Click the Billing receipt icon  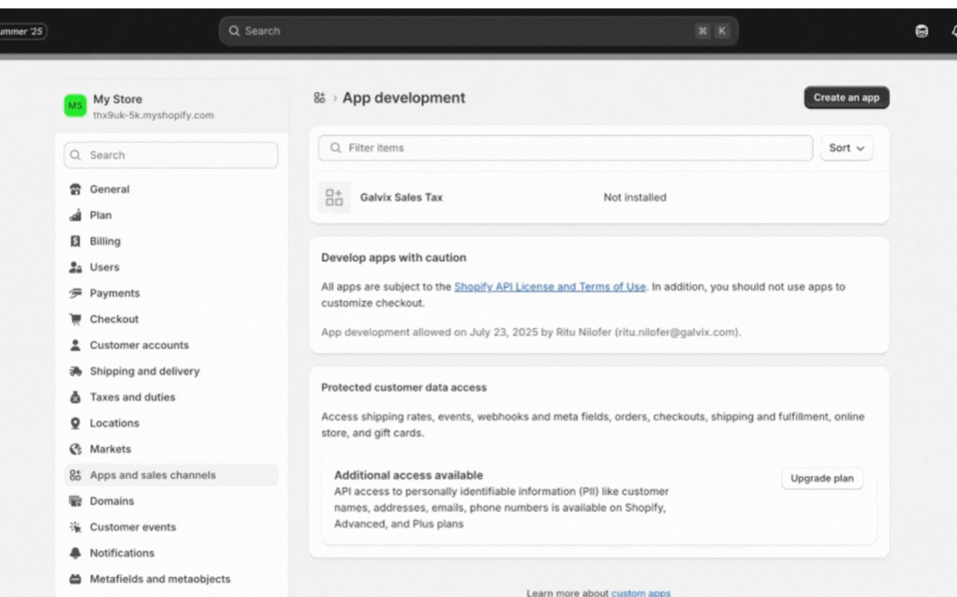(x=75, y=241)
